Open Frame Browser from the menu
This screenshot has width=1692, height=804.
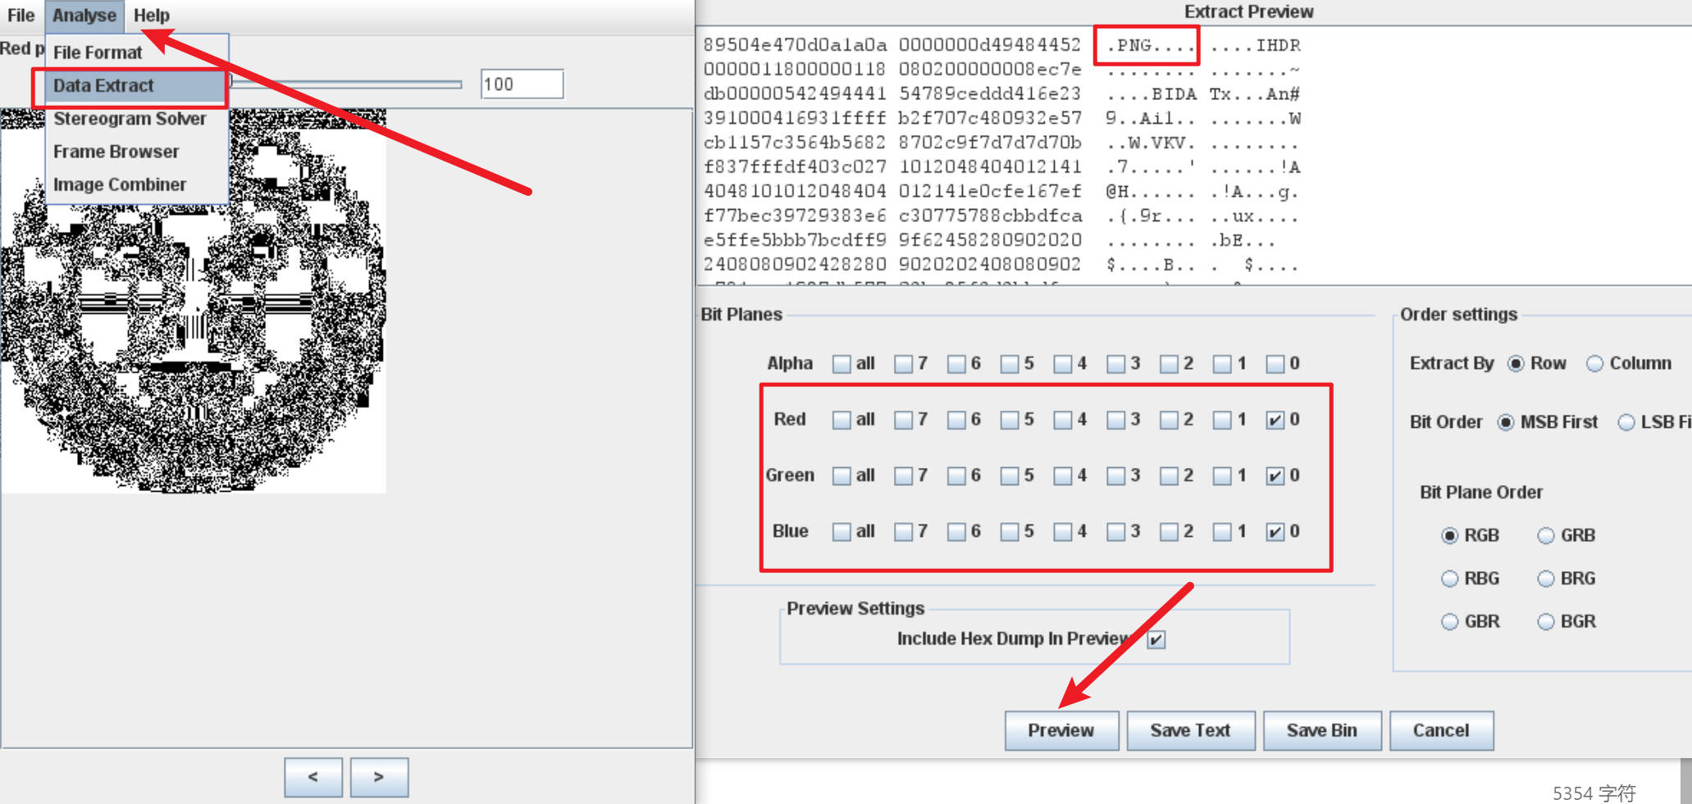pos(116,152)
